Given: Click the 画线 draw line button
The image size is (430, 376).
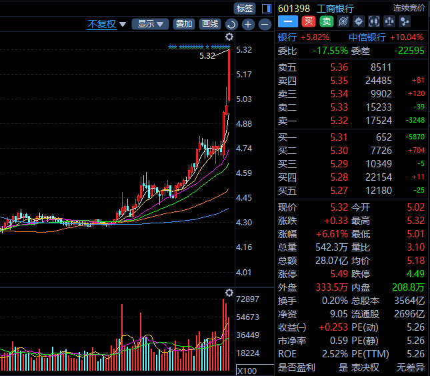Looking at the screenshot, I should (x=210, y=24).
